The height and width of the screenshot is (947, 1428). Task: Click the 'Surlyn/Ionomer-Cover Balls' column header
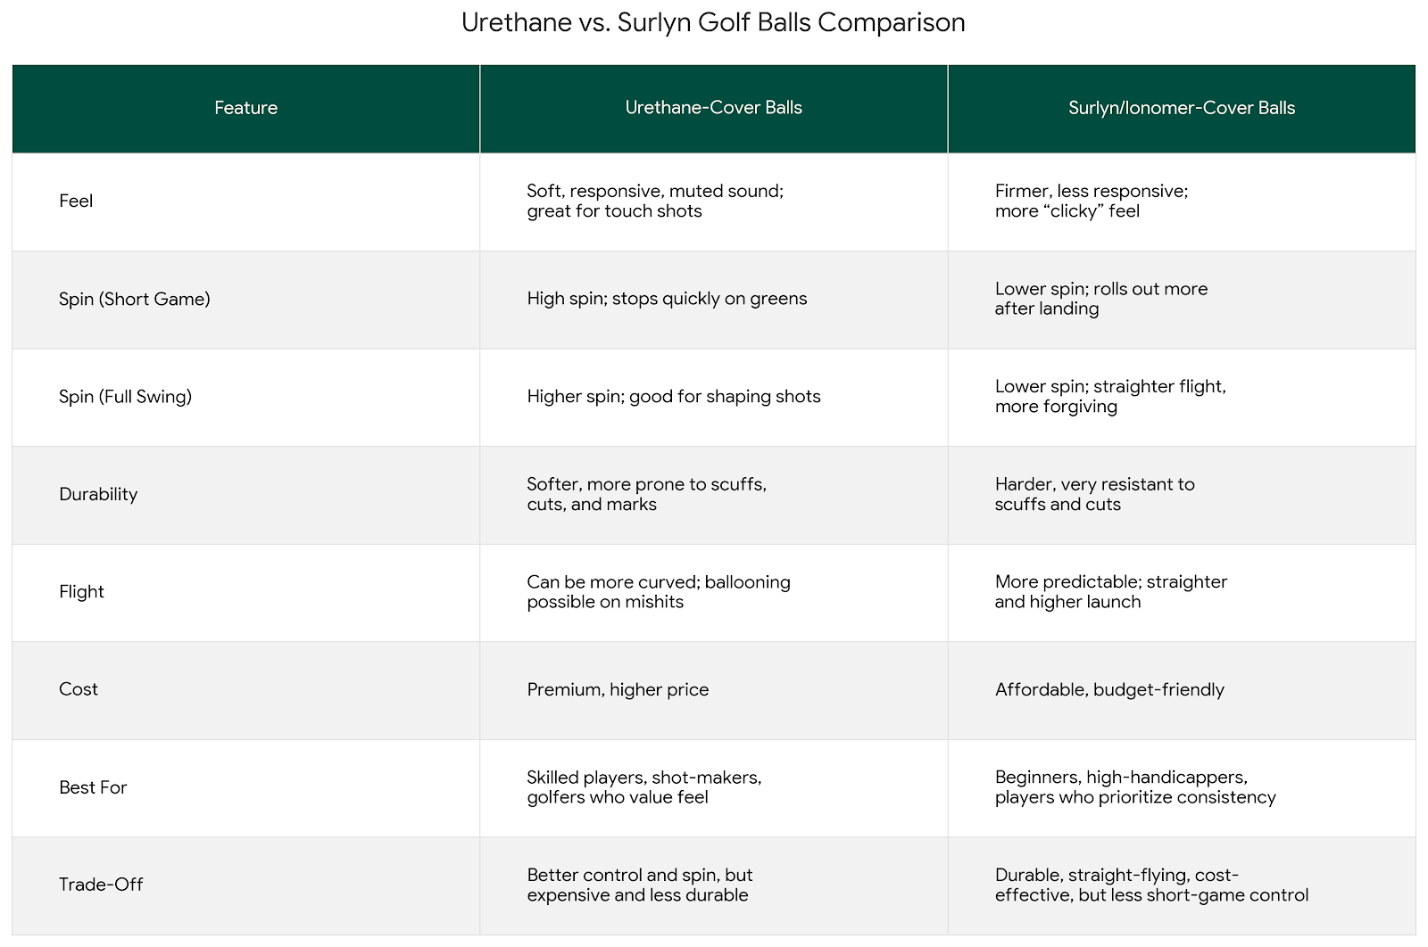coord(1181,108)
